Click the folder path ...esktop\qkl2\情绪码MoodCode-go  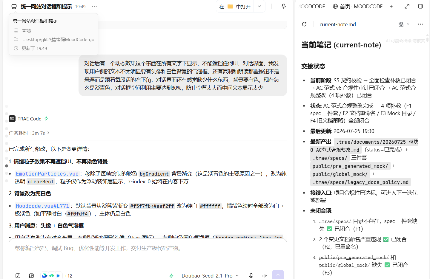click(53, 39)
